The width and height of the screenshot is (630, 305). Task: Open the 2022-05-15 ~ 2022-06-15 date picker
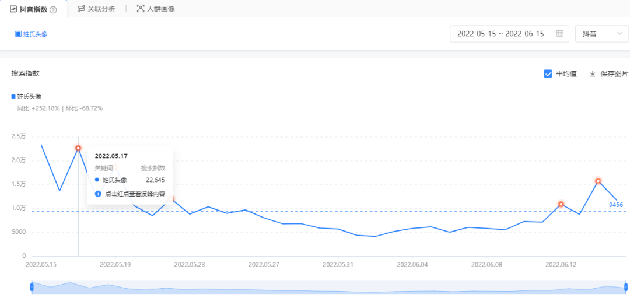tap(501, 34)
